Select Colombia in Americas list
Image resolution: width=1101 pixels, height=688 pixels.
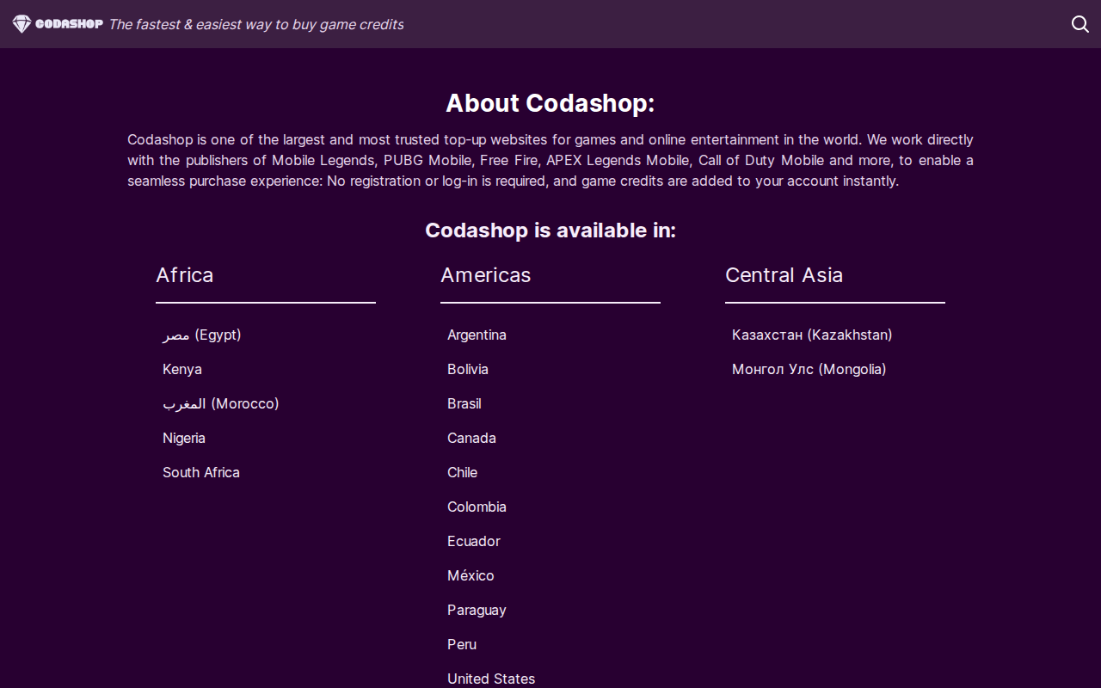pos(477,507)
